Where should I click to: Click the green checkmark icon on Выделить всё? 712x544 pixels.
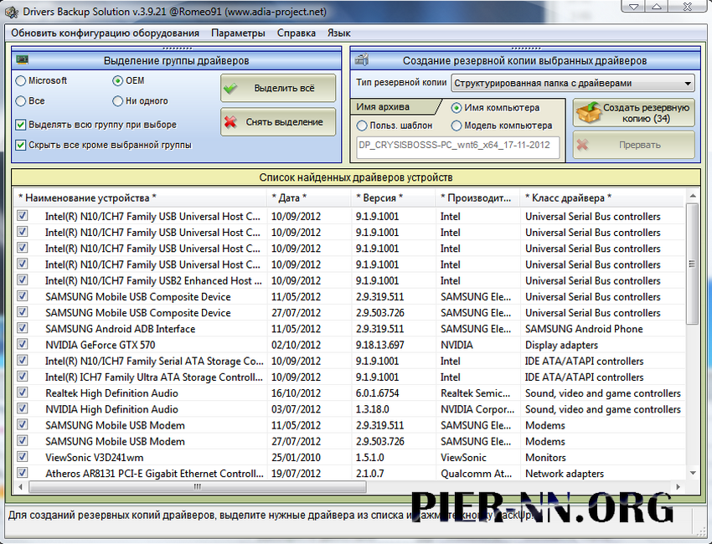(230, 89)
